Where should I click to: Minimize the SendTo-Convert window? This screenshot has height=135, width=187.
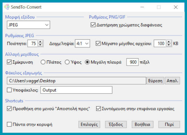[142, 7]
